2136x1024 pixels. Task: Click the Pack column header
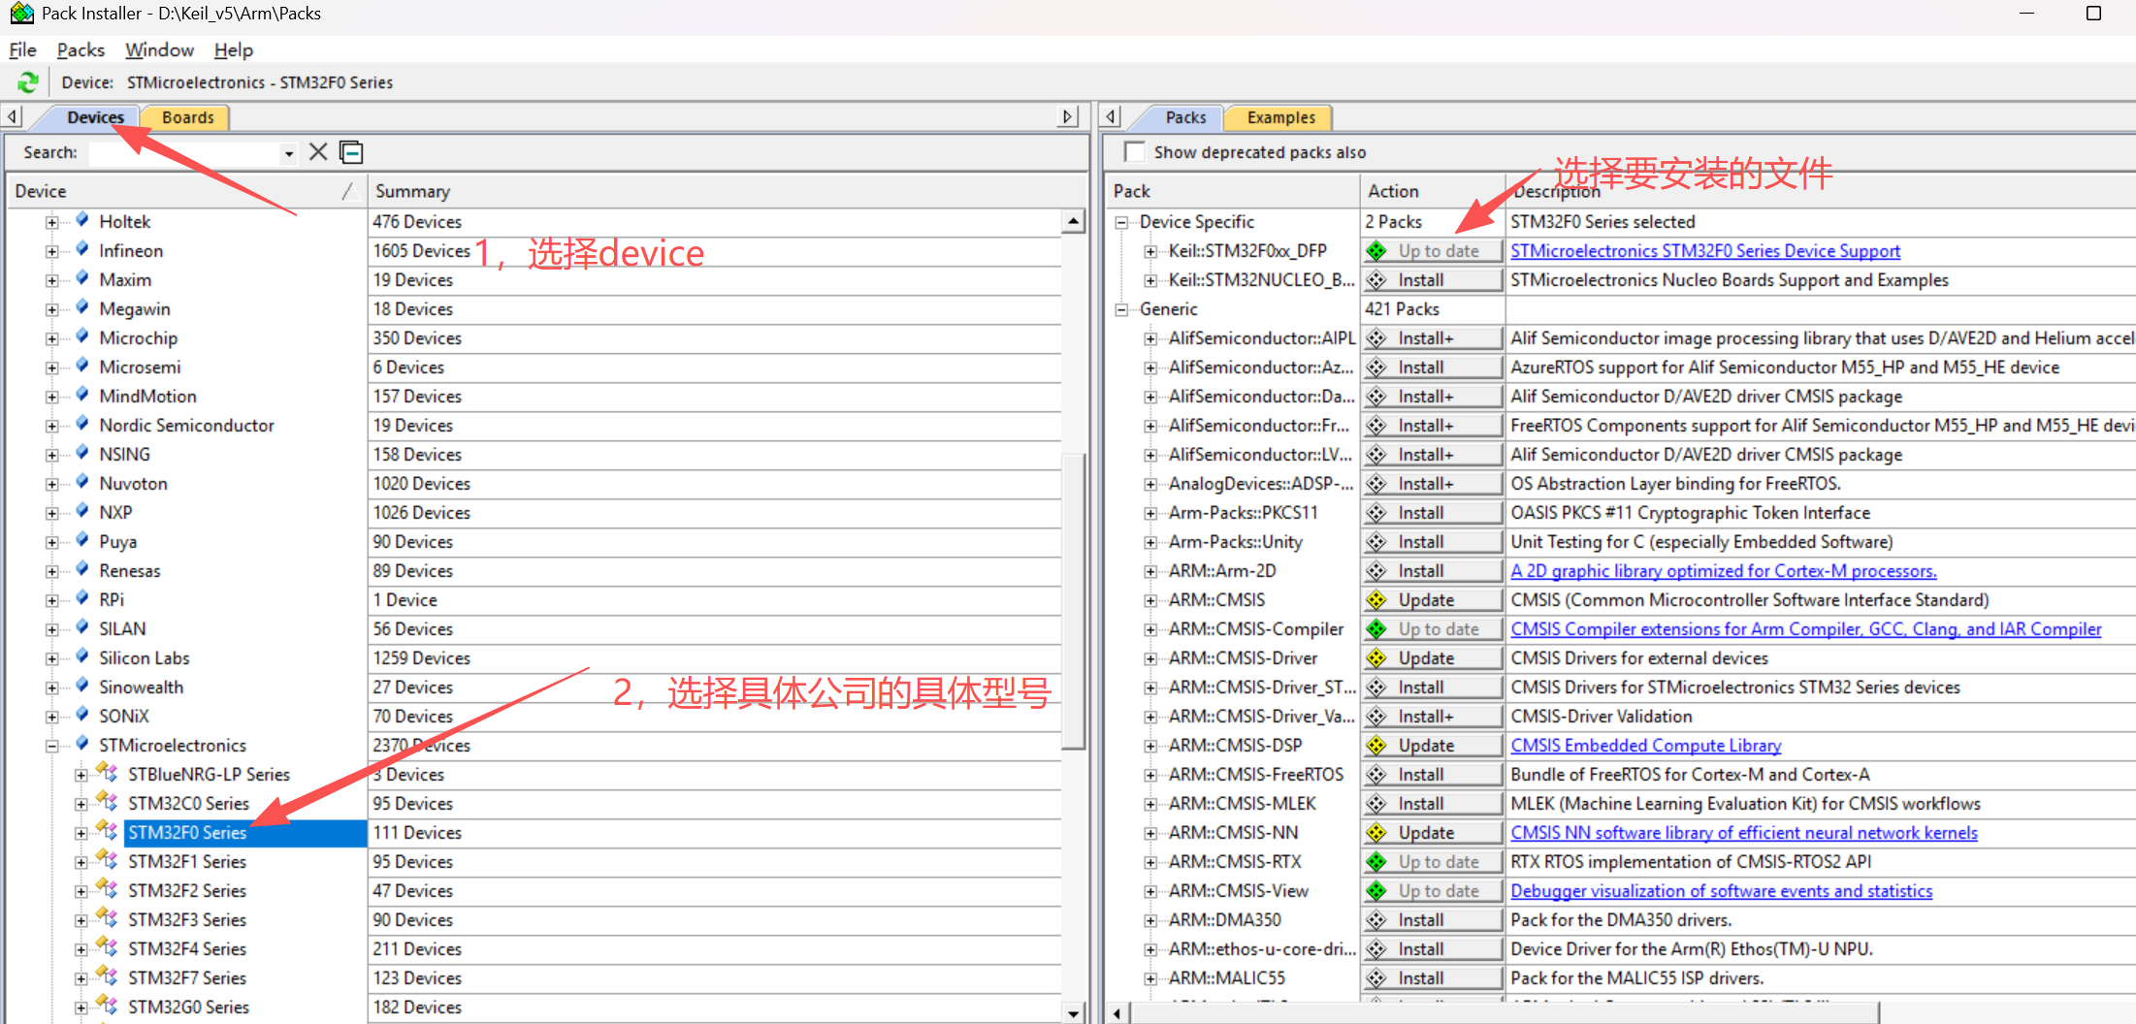(1232, 191)
